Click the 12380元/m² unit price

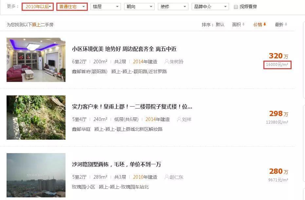pyautogui.click(x=277, y=122)
